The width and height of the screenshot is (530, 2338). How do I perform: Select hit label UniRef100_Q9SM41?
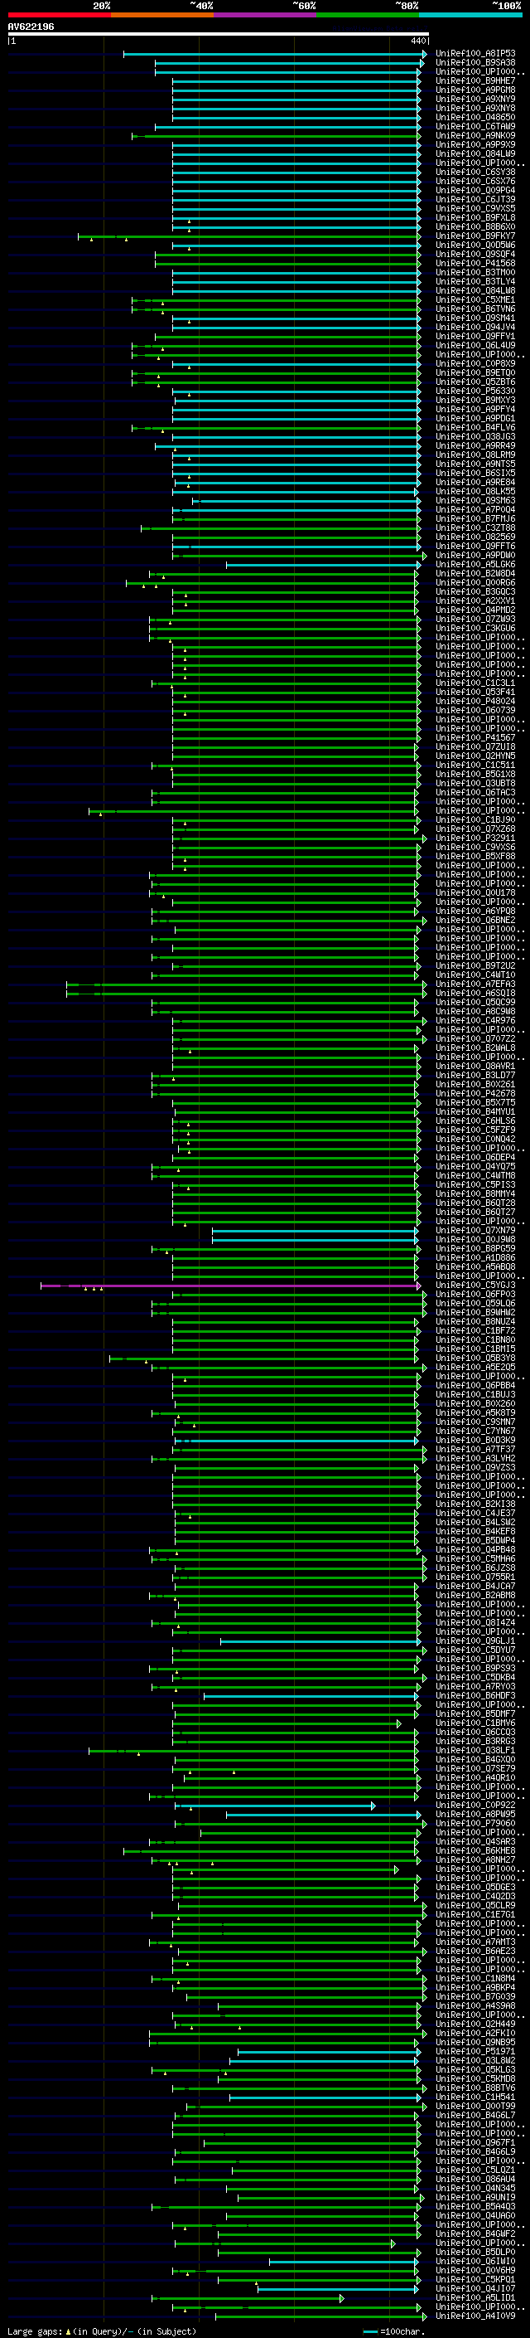pyautogui.click(x=475, y=318)
